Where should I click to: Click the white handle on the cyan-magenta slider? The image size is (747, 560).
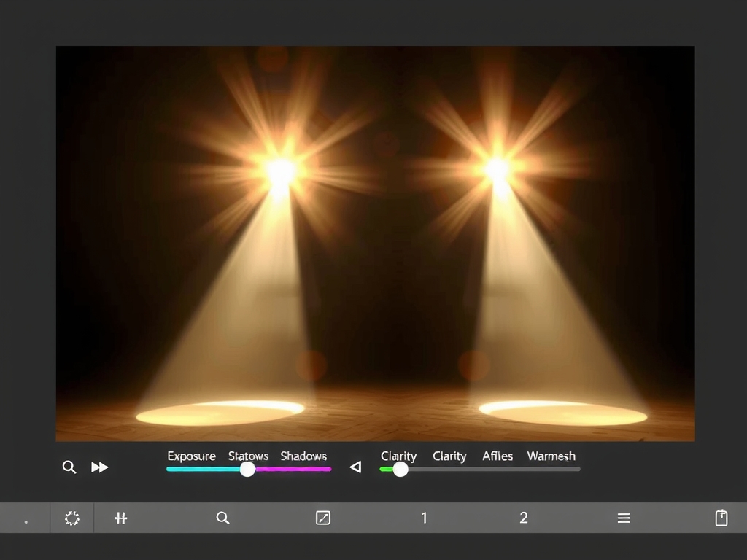click(x=248, y=470)
